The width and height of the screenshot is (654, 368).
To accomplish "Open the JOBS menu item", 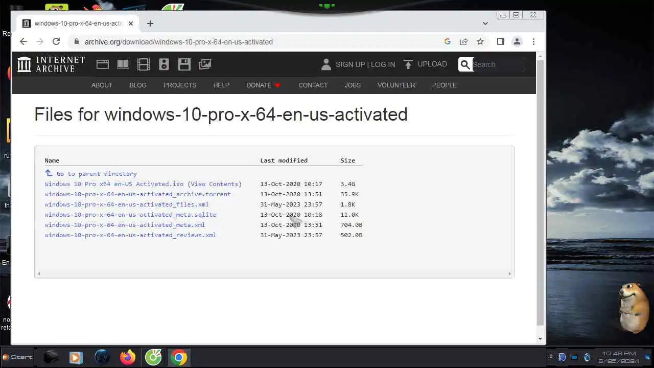I will 353,85.
